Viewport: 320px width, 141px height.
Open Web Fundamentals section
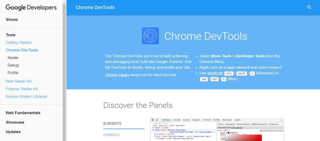click(23, 113)
